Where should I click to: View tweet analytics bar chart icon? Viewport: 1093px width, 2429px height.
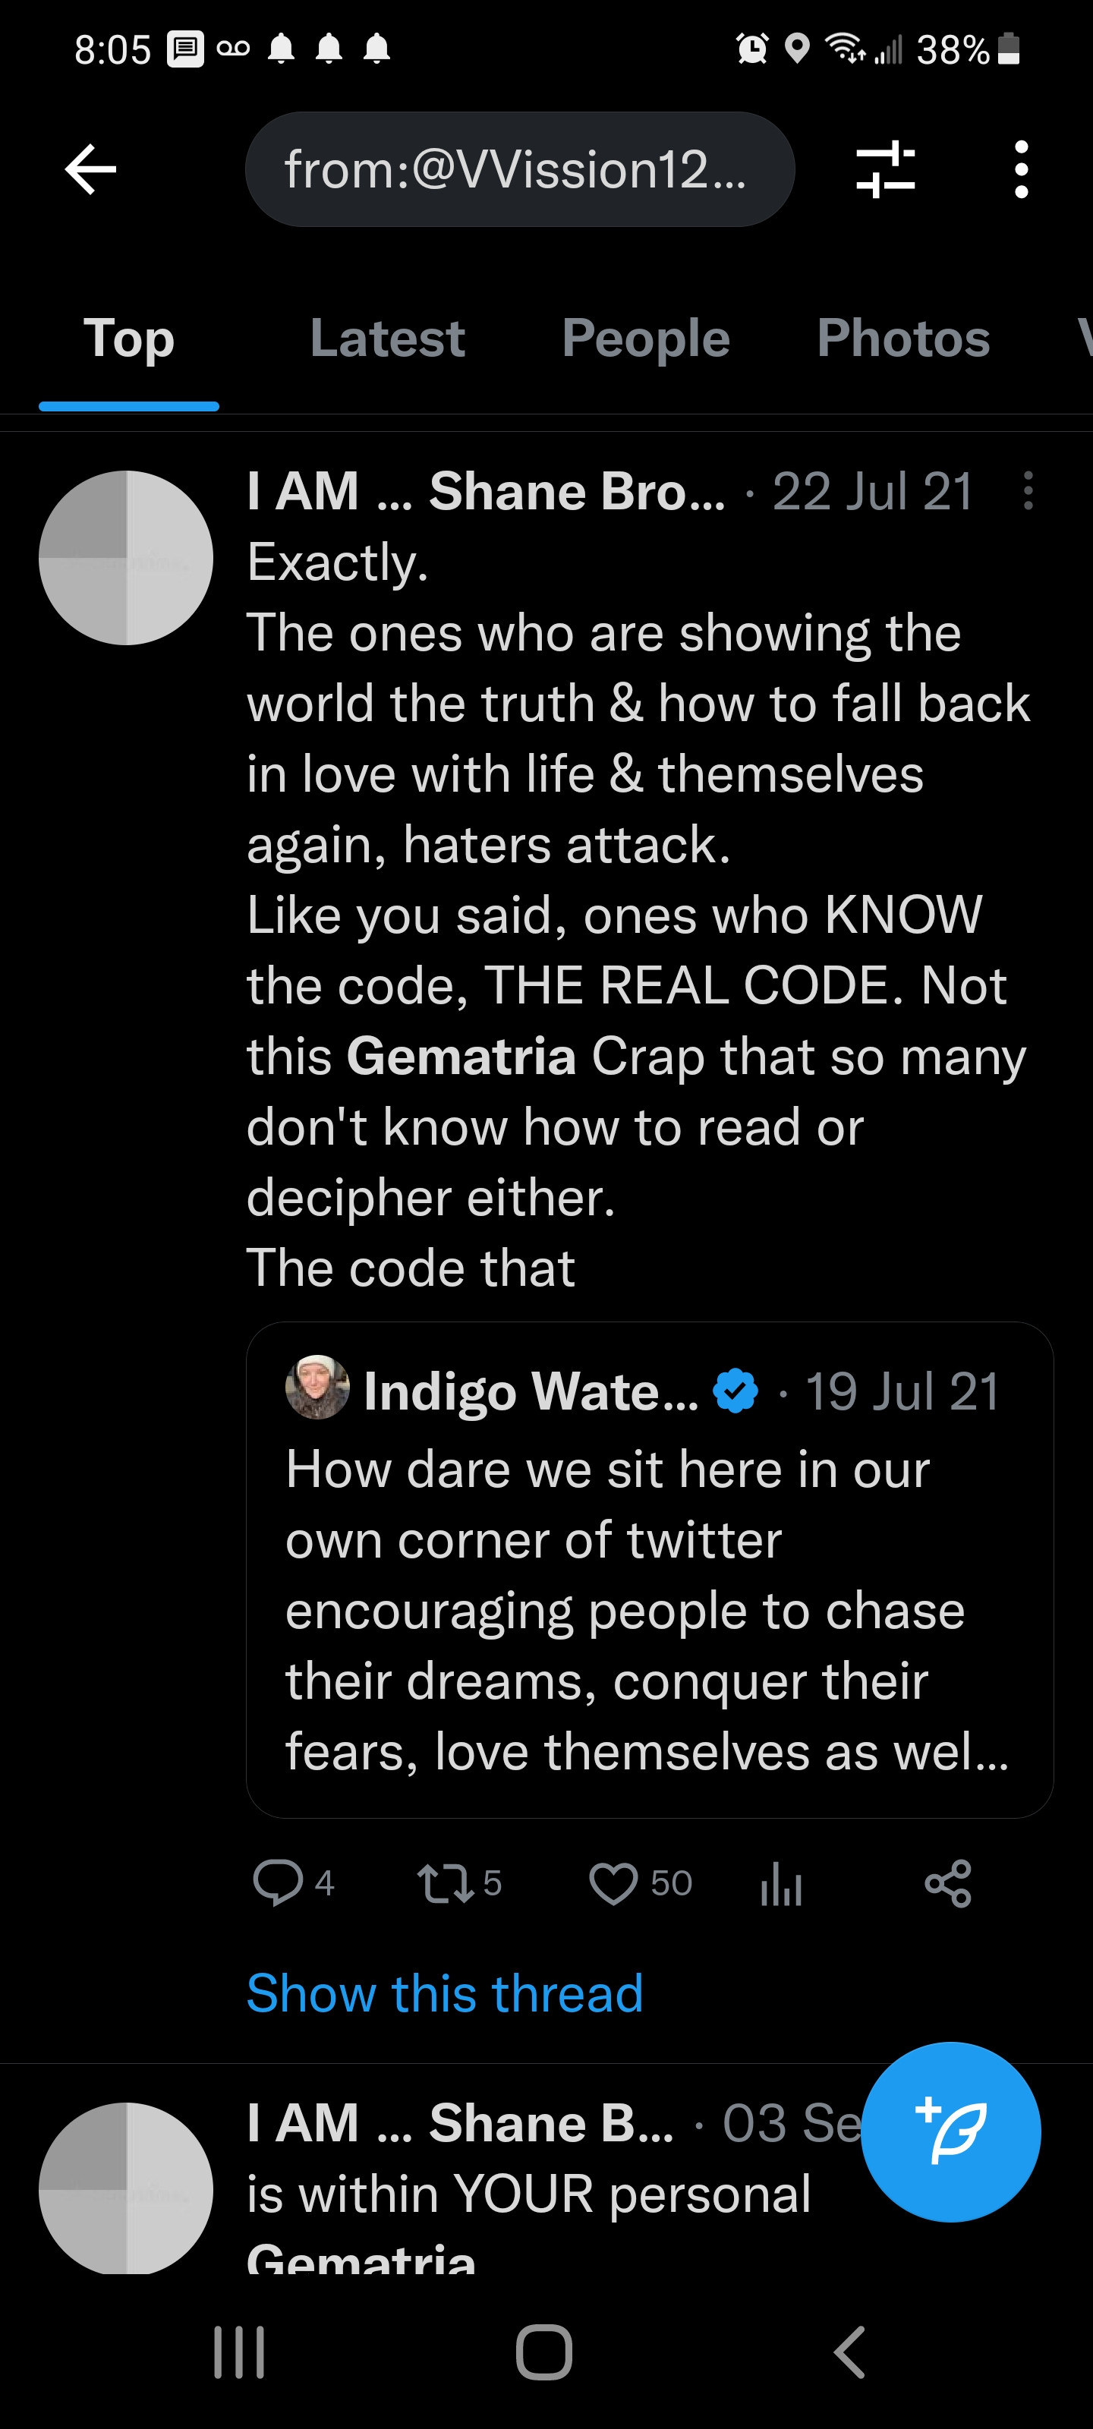click(x=781, y=1885)
